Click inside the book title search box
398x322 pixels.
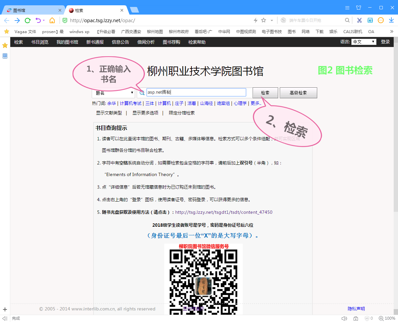196,92
